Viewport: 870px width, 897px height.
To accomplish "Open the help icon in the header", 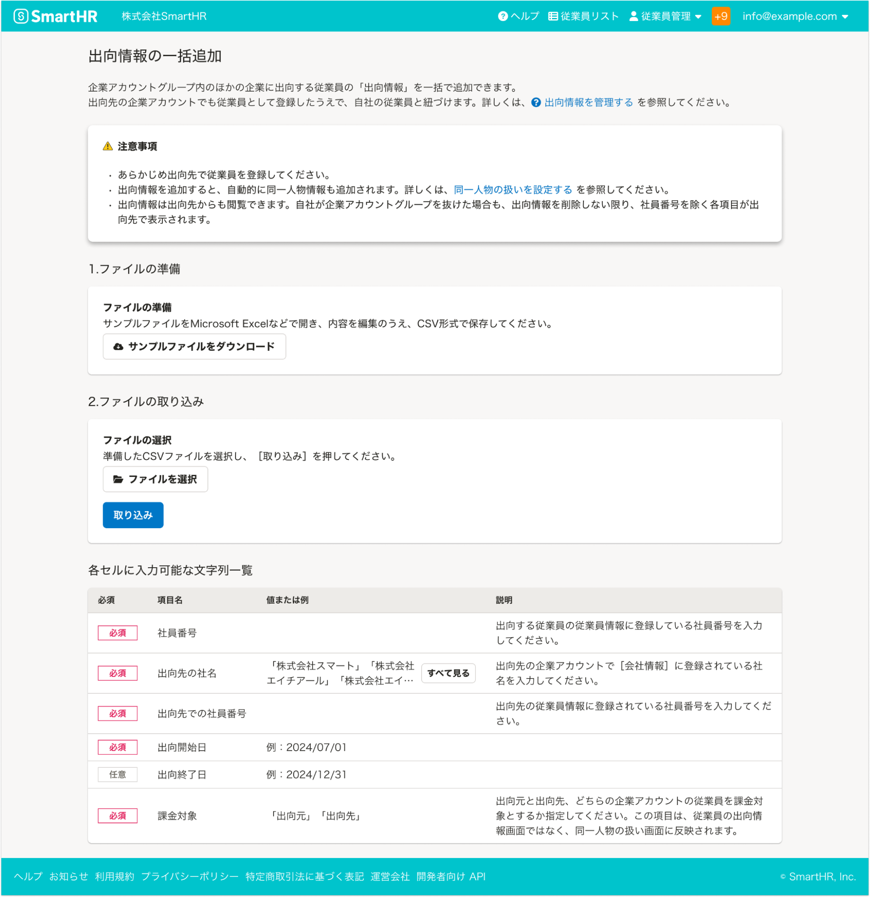I will (503, 16).
